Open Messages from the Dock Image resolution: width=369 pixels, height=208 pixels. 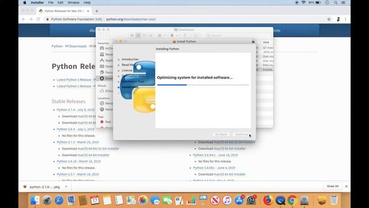tap(155, 200)
